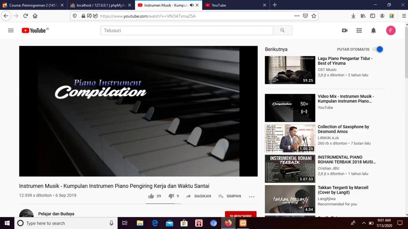Open LIRIKIN AJA channel name
The image size is (408, 229).
pos(328,138)
